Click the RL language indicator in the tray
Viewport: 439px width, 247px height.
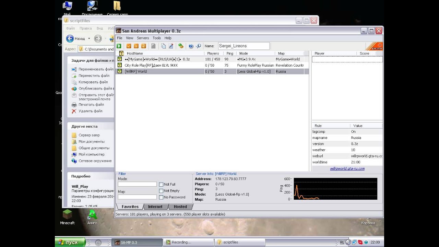(x=342, y=242)
